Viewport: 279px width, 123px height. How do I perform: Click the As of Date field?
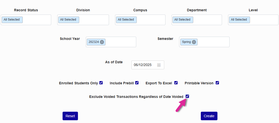(144, 65)
